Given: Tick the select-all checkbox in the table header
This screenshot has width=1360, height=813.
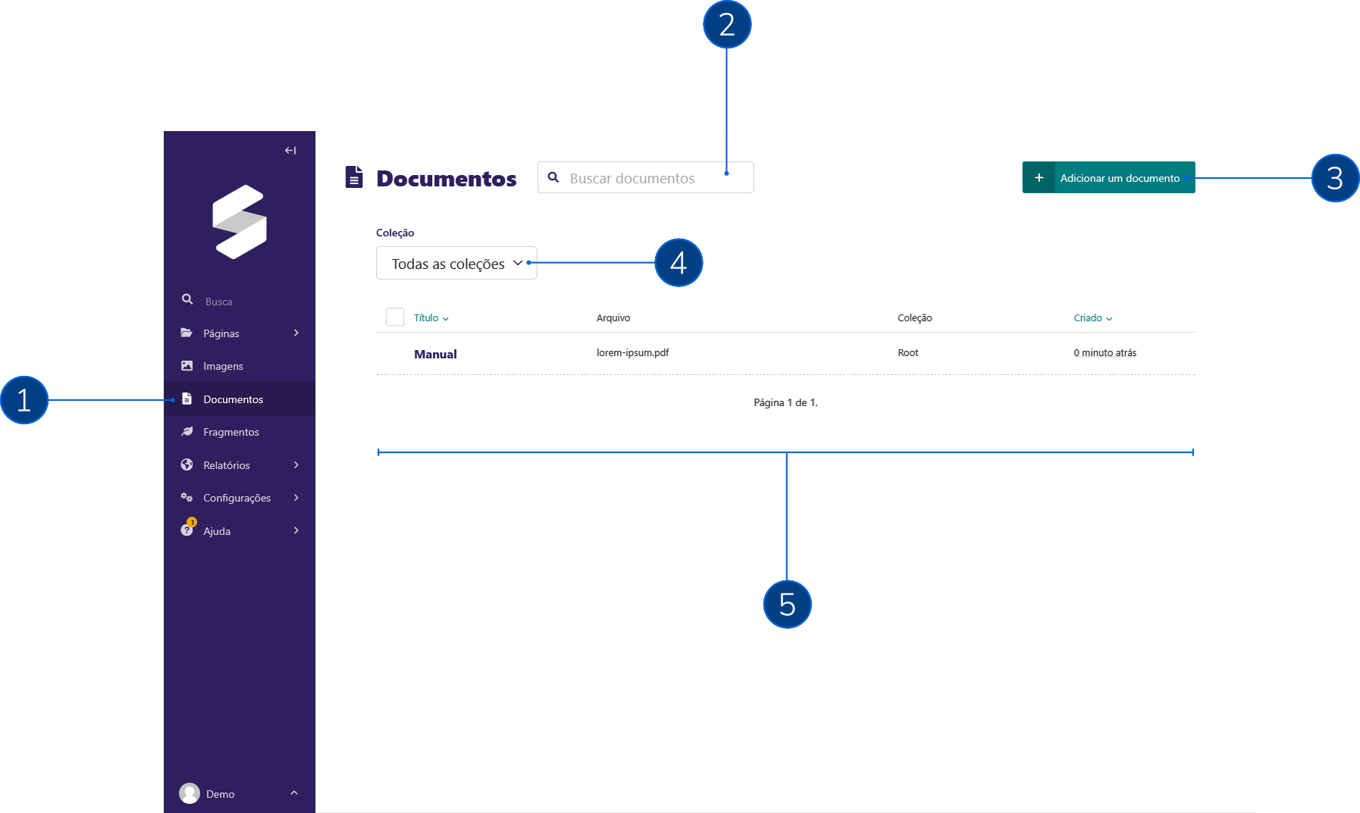Looking at the screenshot, I should [394, 317].
